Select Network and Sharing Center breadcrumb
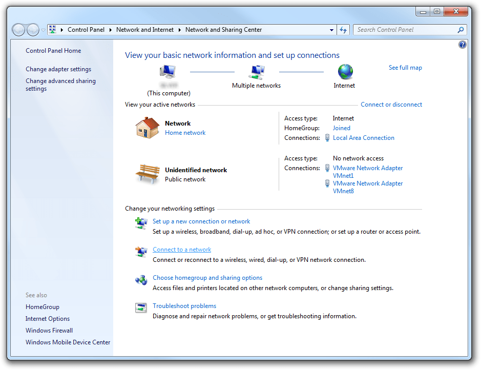The image size is (481, 370). tap(224, 30)
